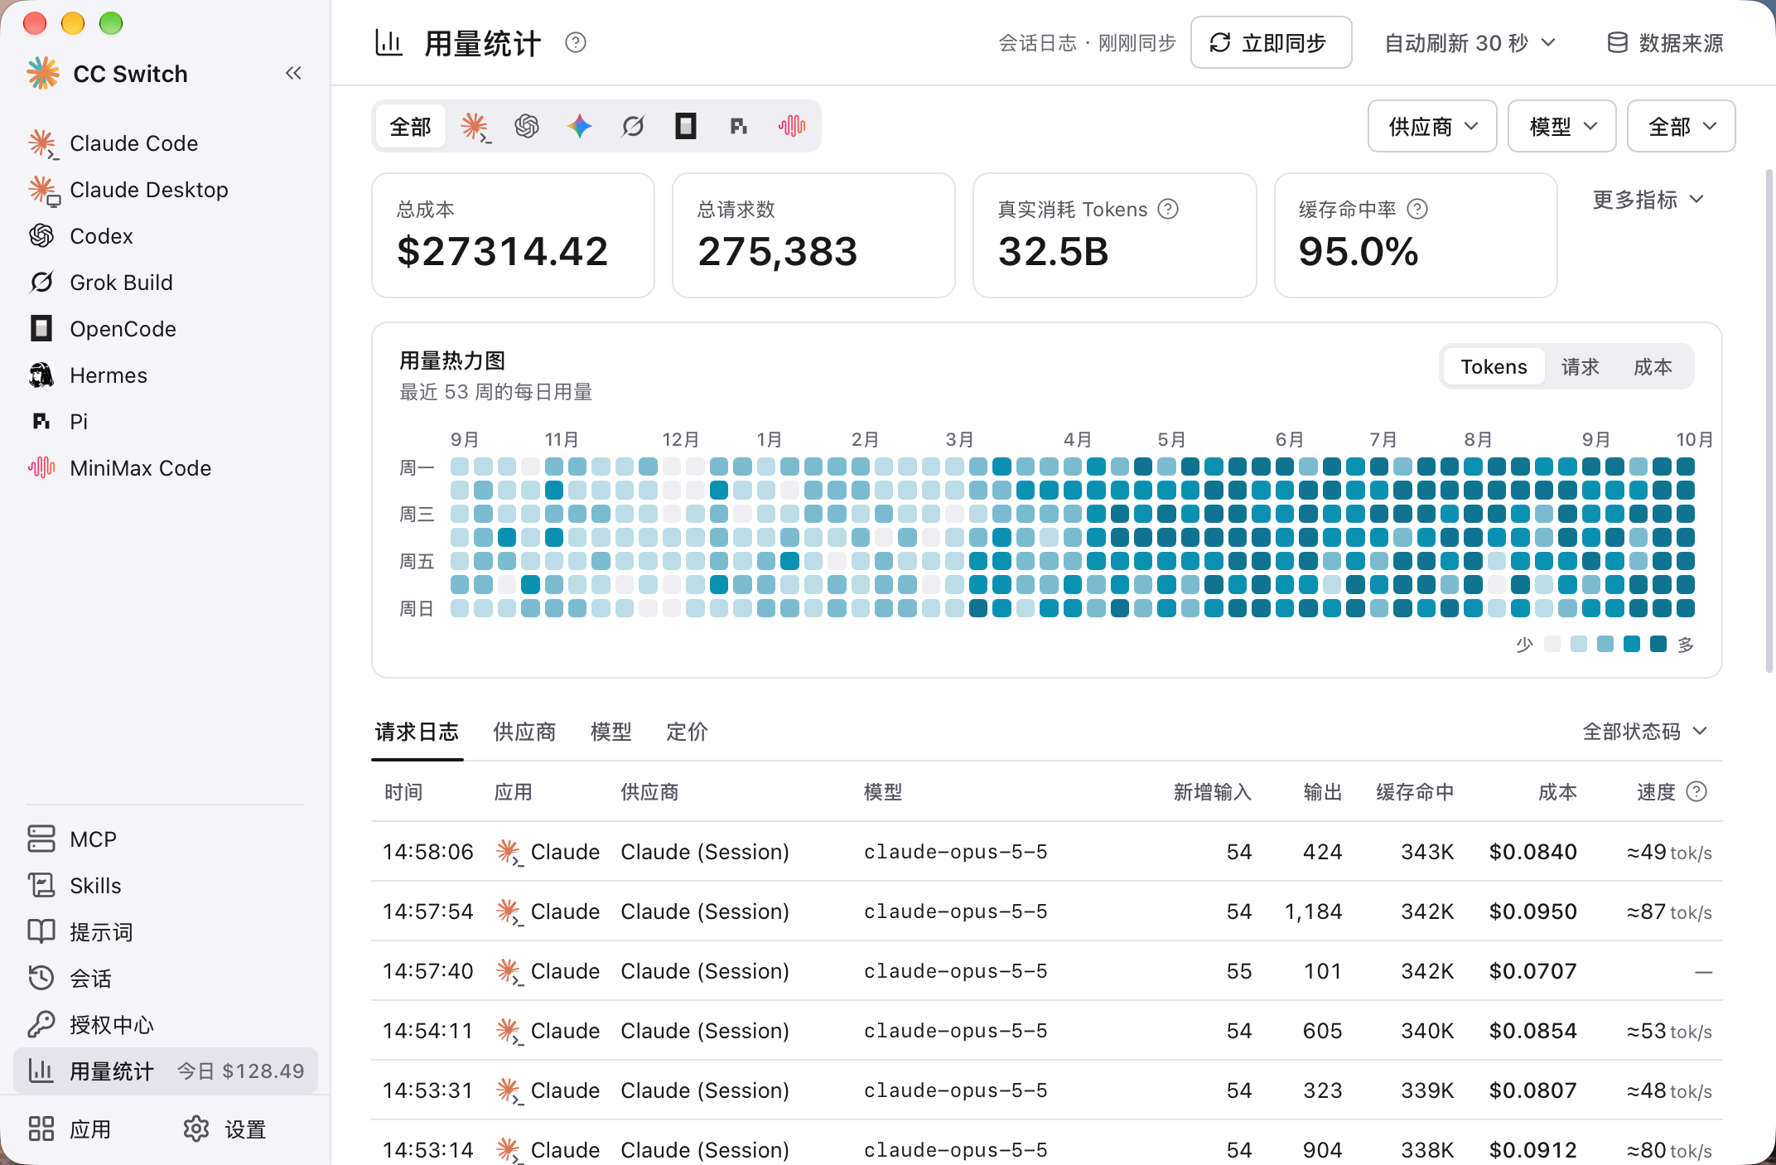1776x1165 pixels.
Task: Click the vertical scrollbar on right edge
Action: point(1769,421)
